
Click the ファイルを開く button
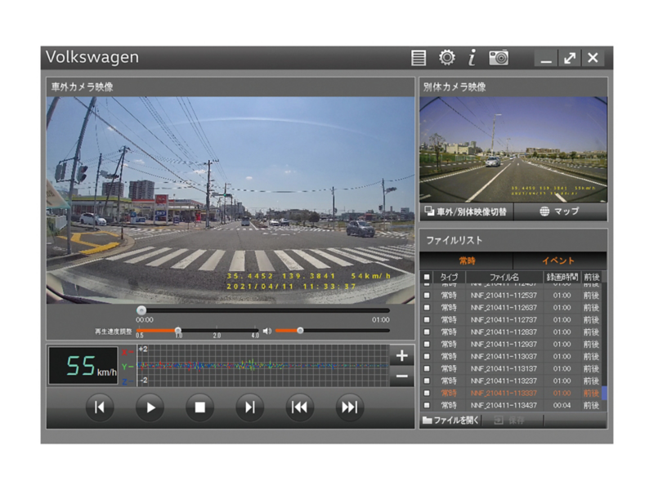450,420
